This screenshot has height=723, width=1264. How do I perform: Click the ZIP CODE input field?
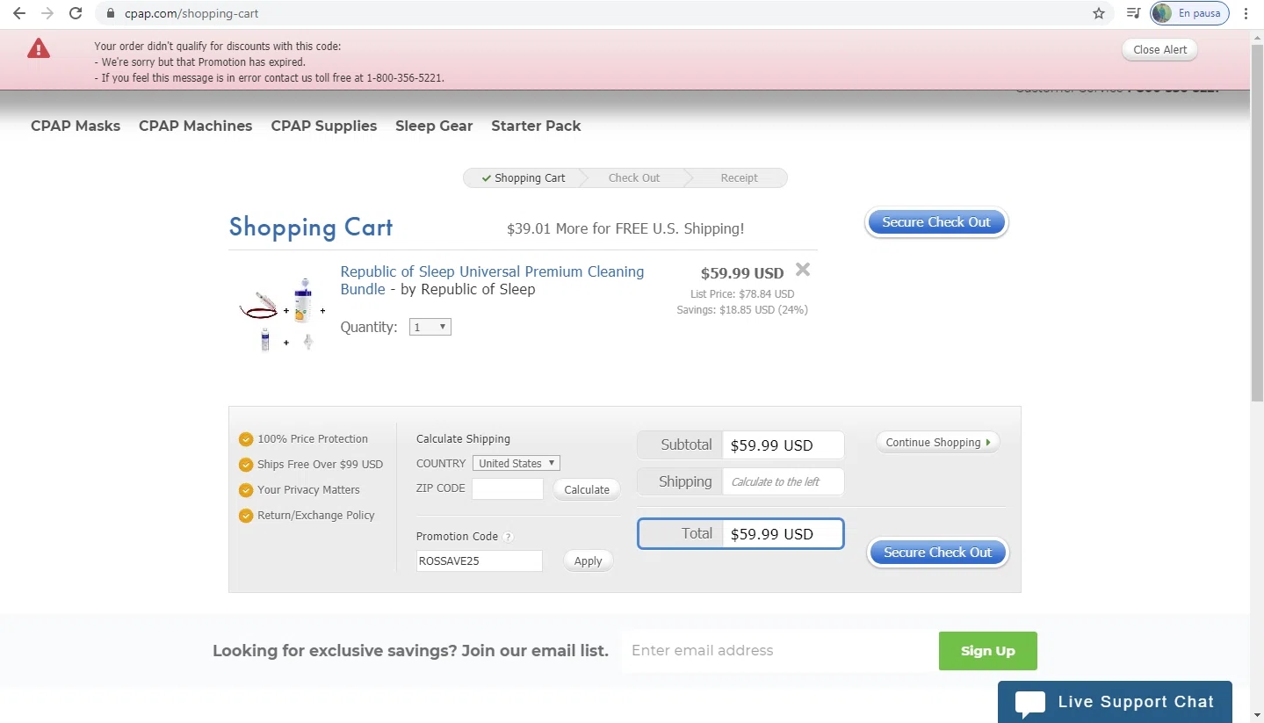508,489
